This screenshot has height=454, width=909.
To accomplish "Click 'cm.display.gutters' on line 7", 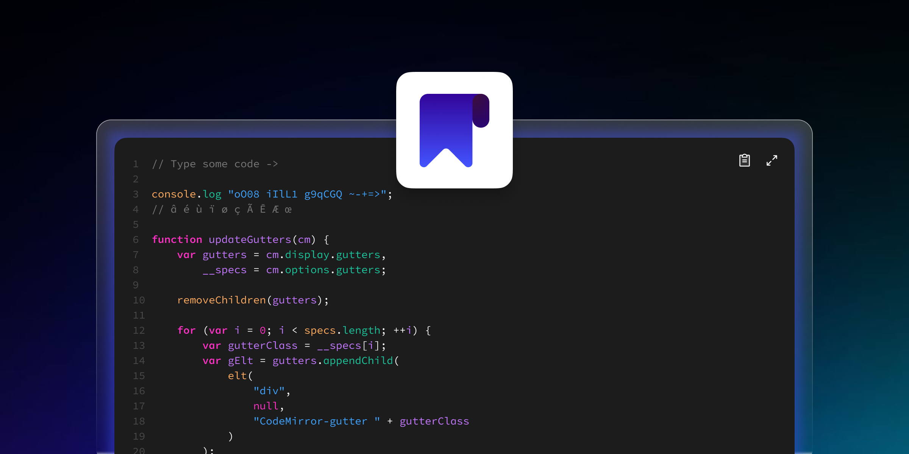I will (323, 255).
